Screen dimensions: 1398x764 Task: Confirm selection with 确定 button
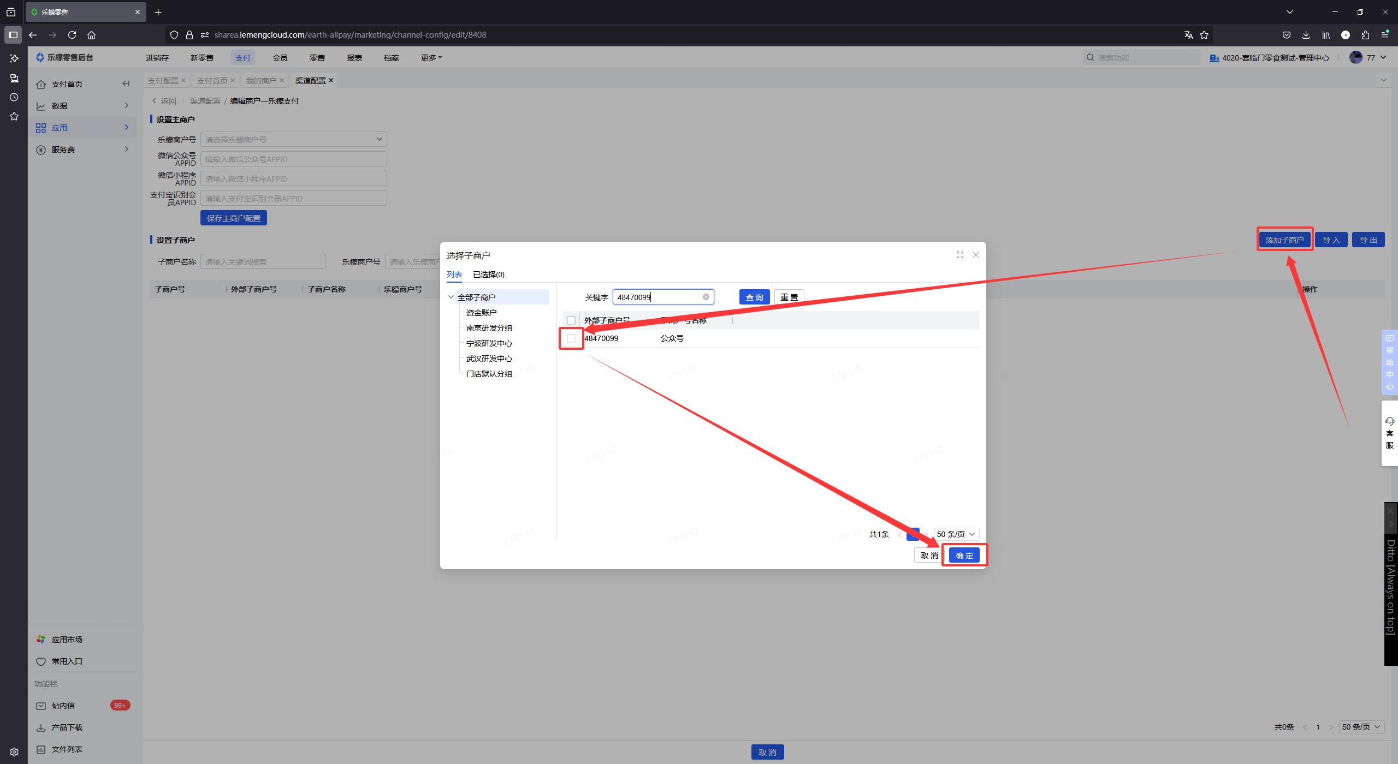964,556
